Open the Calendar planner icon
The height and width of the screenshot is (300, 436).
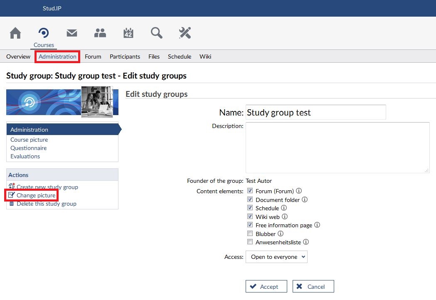tap(128, 33)
